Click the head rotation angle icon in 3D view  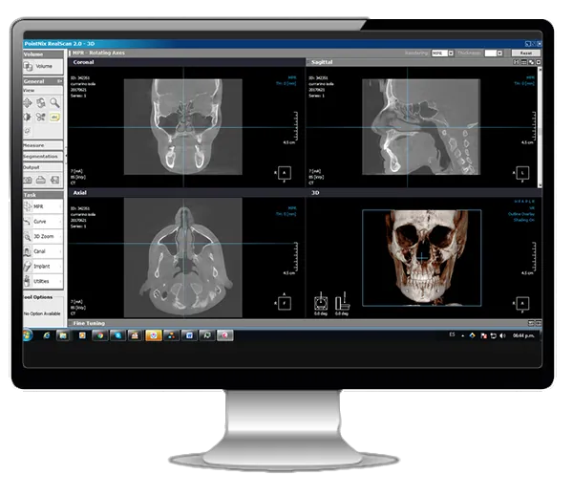pyautogui.click(x=321, y=302)
